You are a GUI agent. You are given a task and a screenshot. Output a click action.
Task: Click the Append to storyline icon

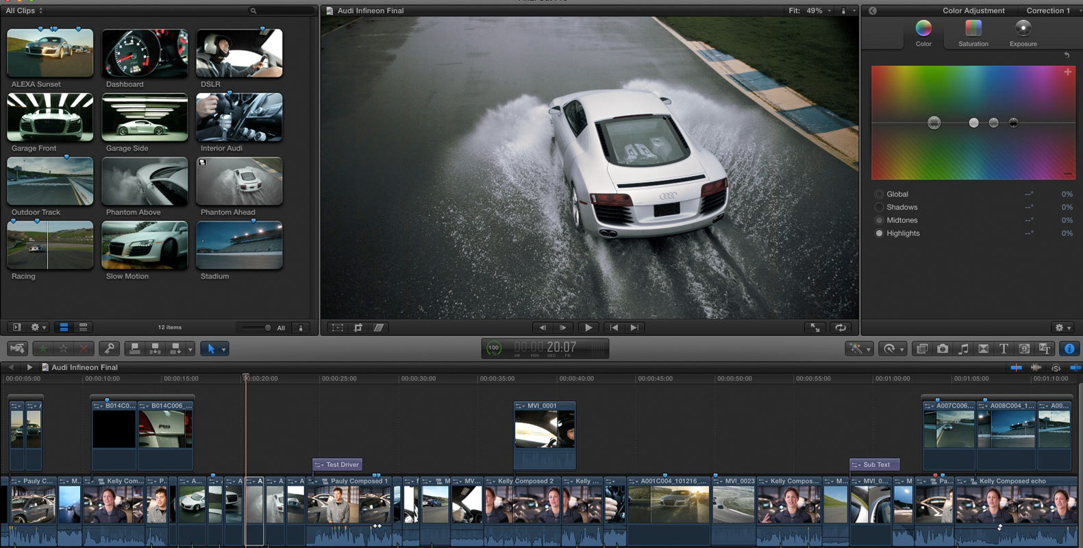176,349
